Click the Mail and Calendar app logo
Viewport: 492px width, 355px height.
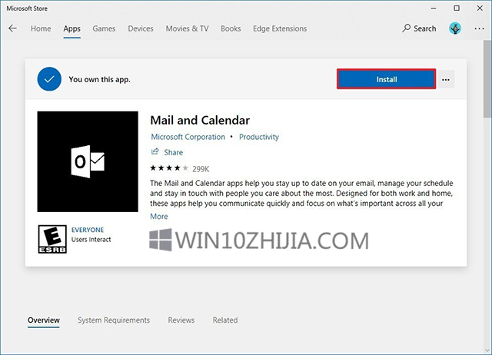click(88, 161)
